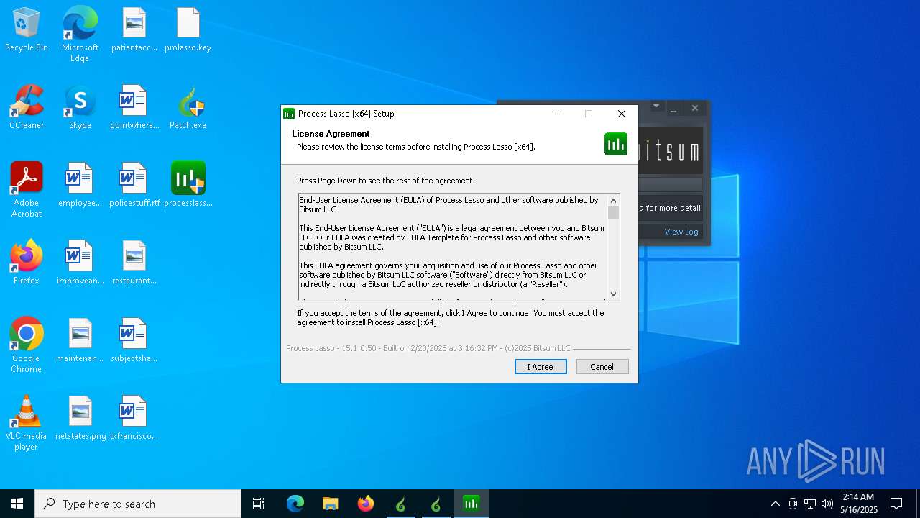Switch to Process Lasso taskbar button

pos(471,504)
